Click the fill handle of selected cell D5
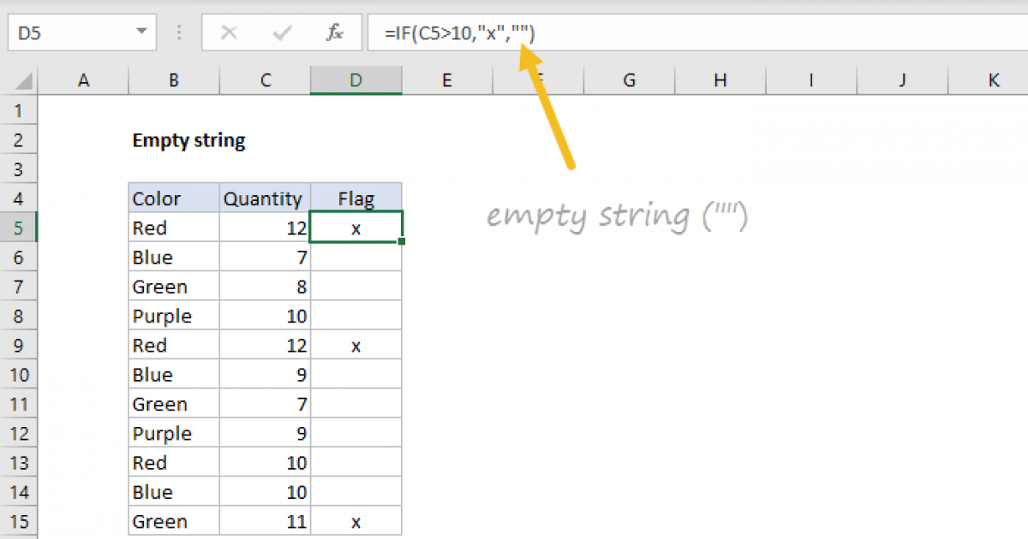 pos(401,242)
